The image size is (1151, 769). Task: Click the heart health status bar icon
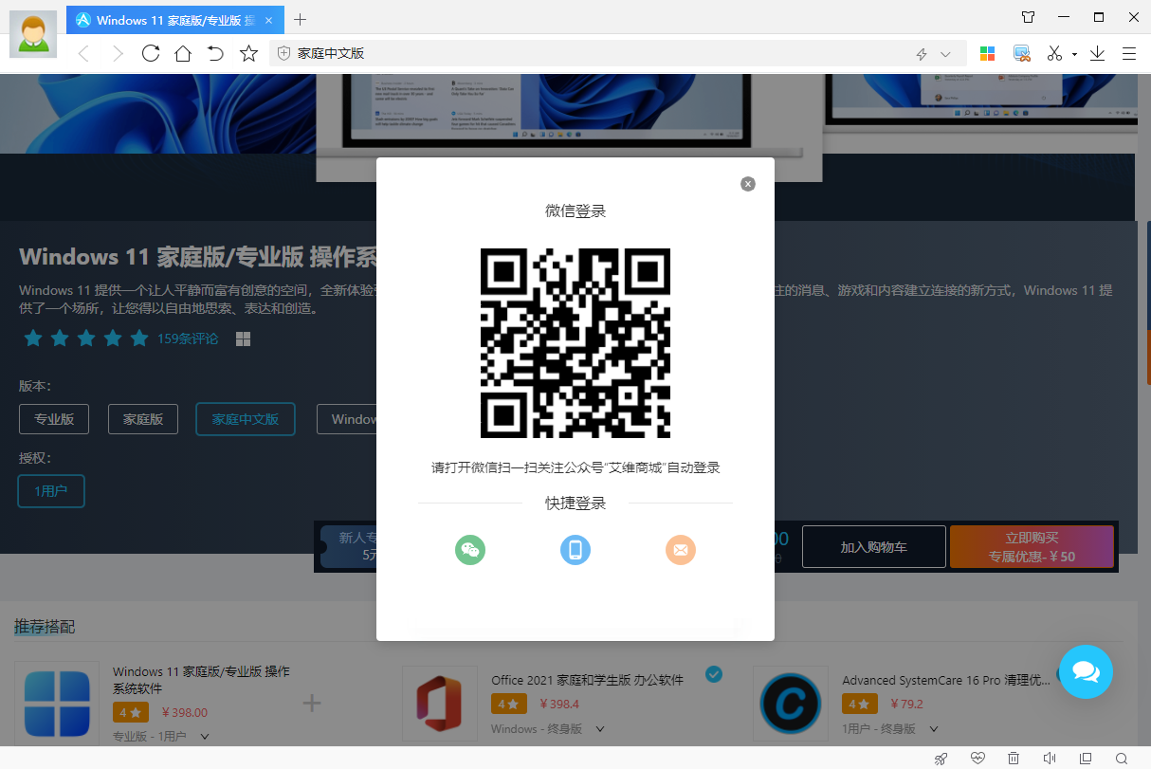(977, 758)
